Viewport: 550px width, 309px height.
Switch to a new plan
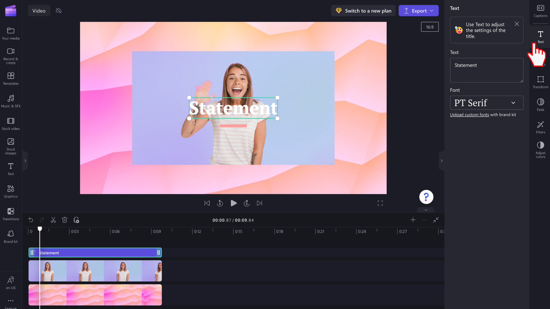[363, 11]
